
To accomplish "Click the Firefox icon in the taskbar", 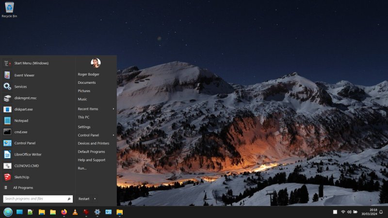I will 64,212.
